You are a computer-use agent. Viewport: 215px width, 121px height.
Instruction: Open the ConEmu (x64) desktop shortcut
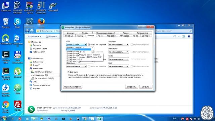[6, 57]
